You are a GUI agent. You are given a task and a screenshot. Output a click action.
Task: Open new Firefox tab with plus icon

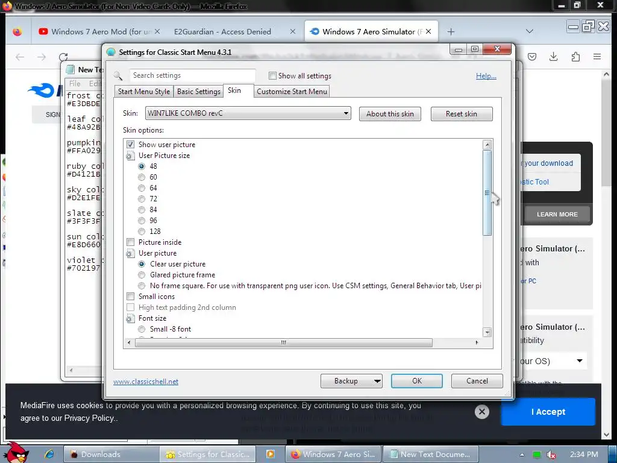click(x=451, y=31)
